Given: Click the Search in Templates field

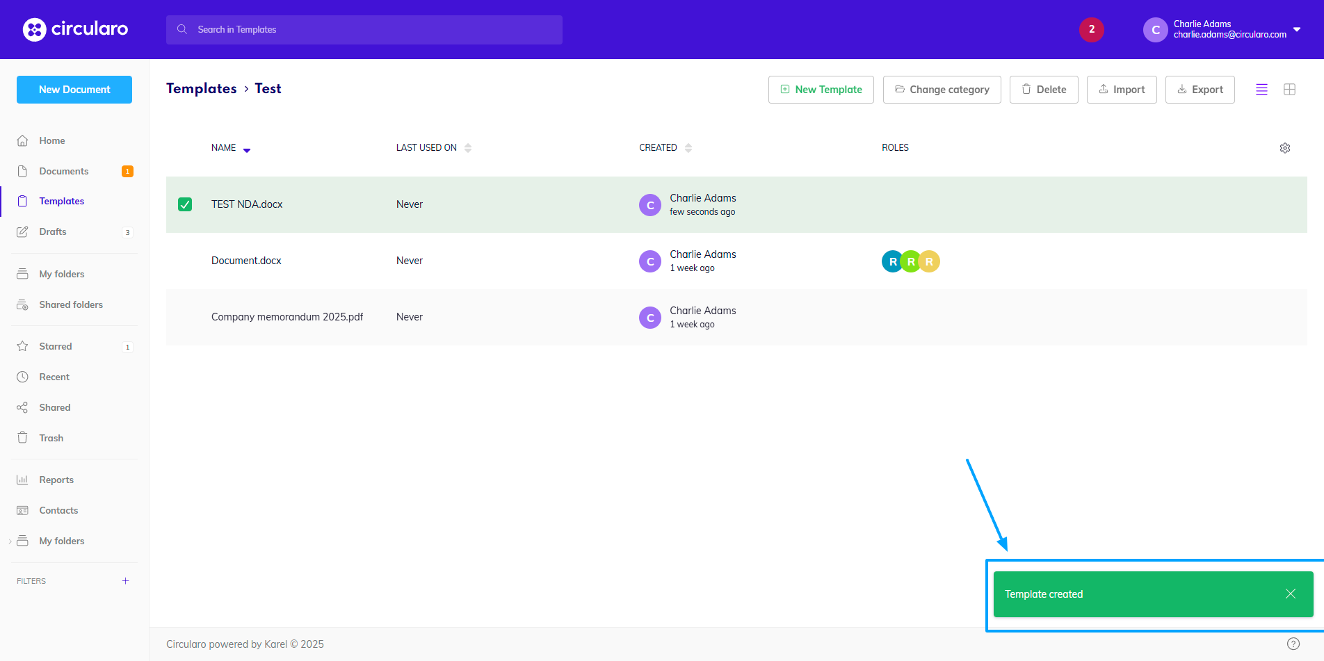Looking at the screenshot, I should coord(364,30).
